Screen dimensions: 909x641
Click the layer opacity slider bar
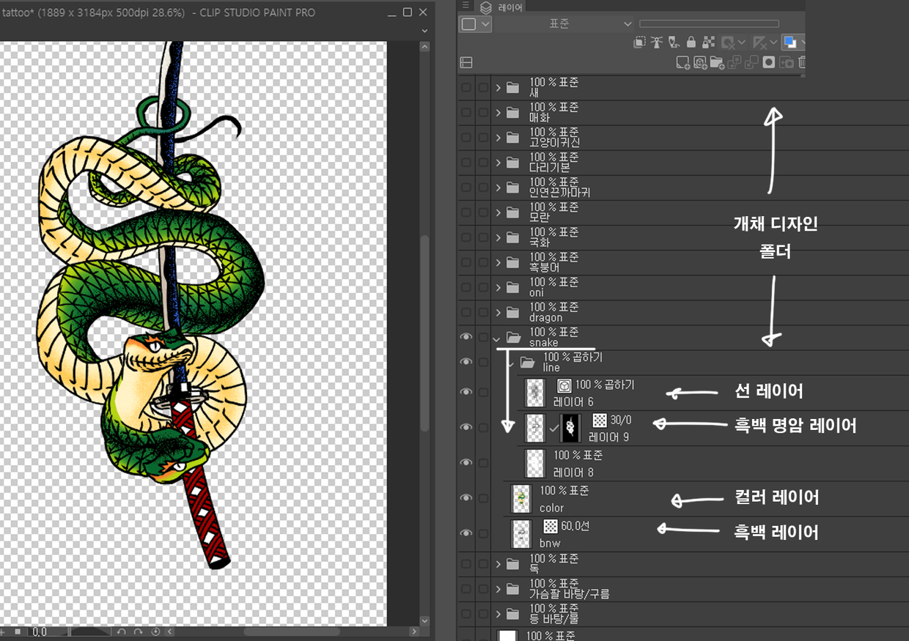[708, 24]
